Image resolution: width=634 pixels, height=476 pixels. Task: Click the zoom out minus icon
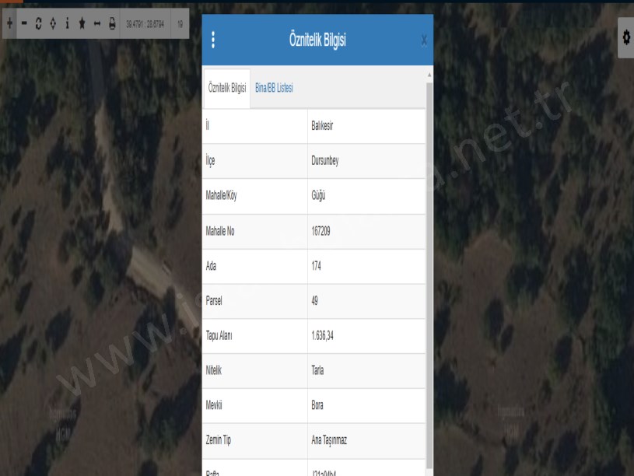[24, 24]
